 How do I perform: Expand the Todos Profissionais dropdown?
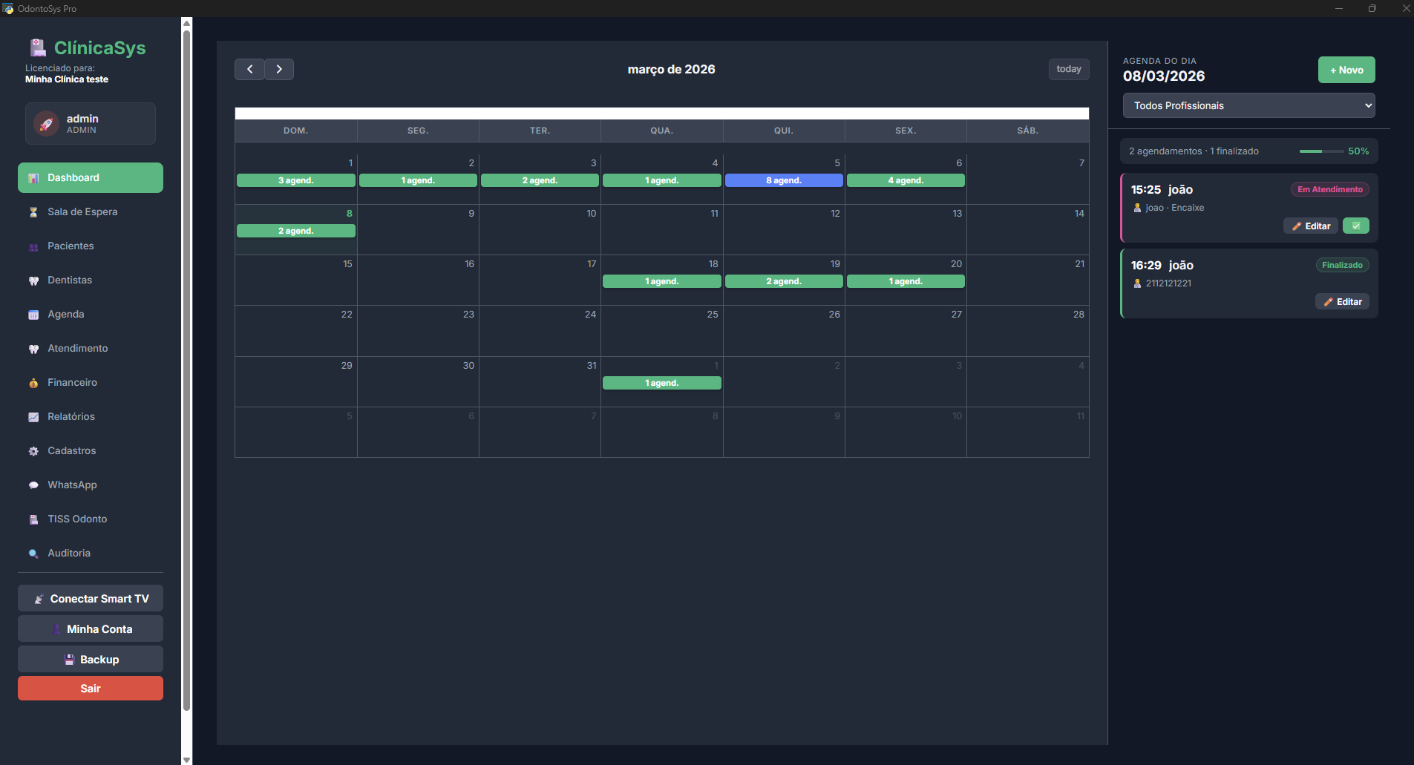pyautogui.click(x=1248, y=105)
